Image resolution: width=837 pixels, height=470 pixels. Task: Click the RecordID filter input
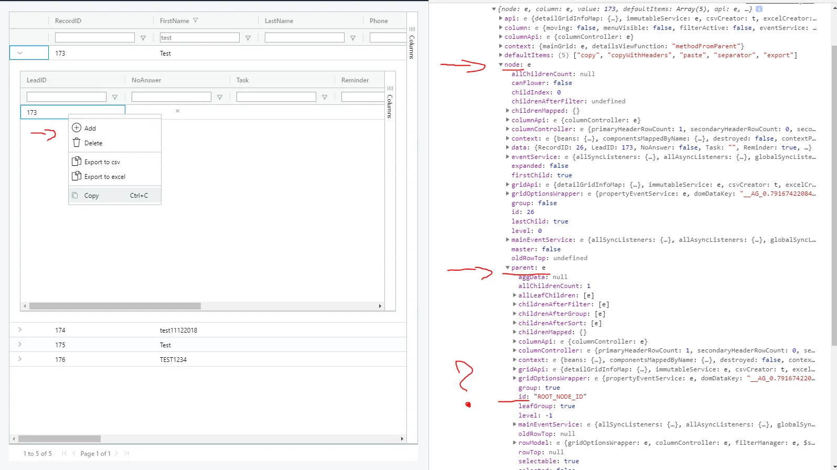pyautogui.click(x=95, y=38)
